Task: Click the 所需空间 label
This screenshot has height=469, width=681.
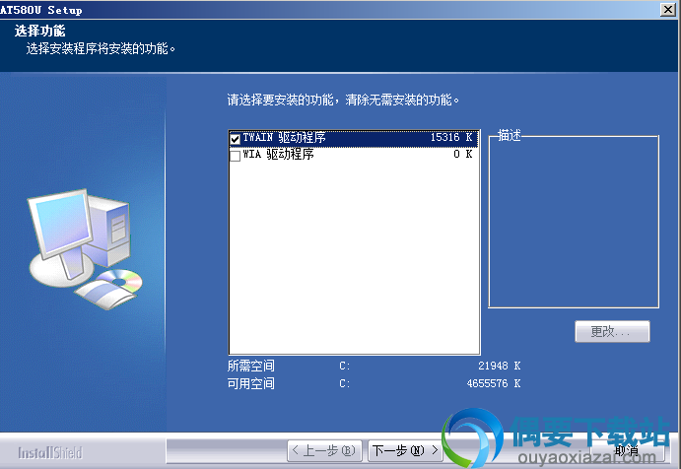Action: point(251,367)
